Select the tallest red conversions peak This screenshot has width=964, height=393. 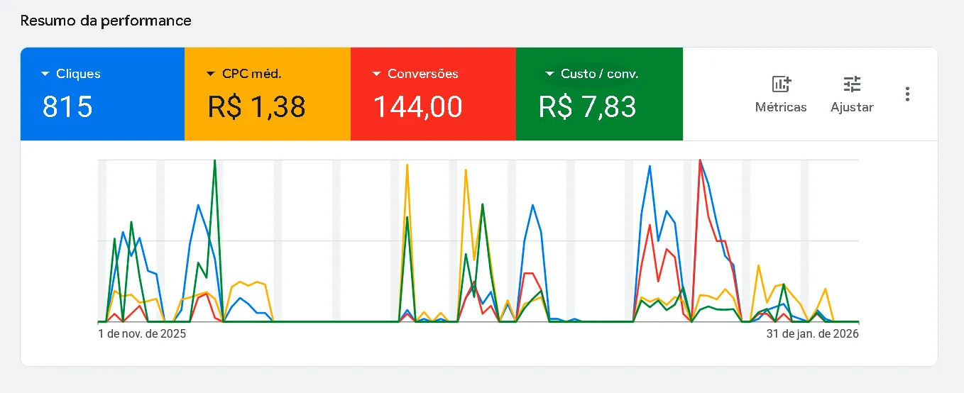pyautogui.click(x=701, y=160)
